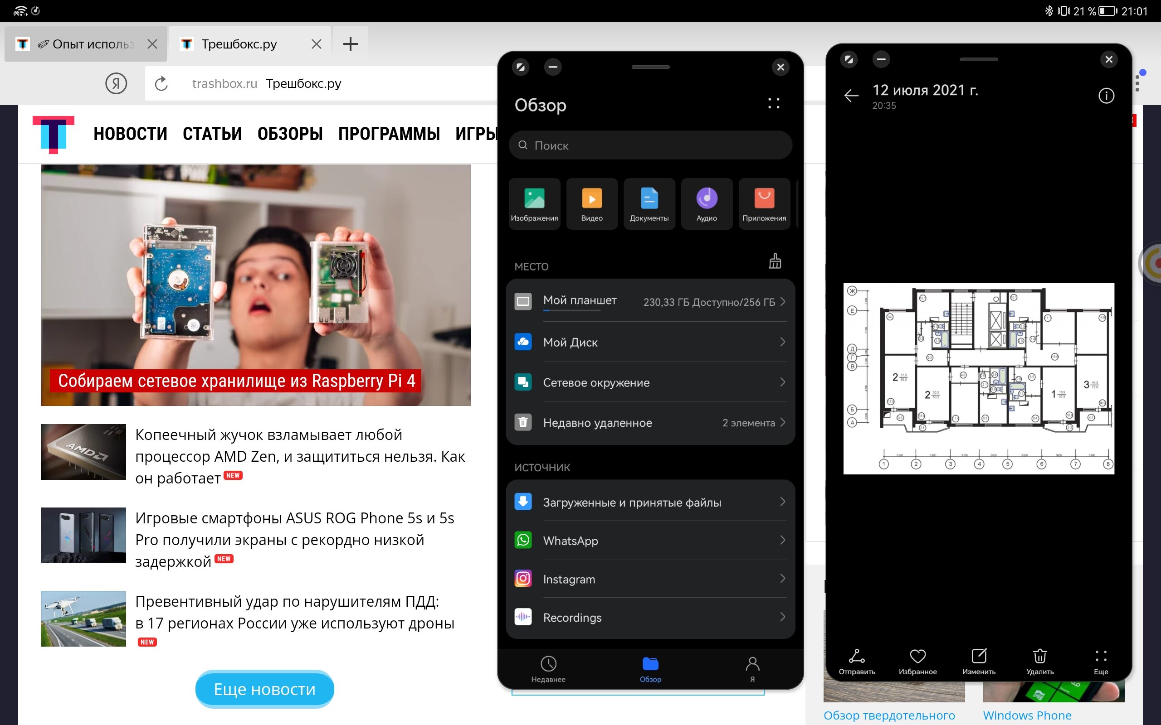This screenshot has width=1161, height=725.
Task: Expand the Files floating window to fullscreen
Action: point(521,67)
